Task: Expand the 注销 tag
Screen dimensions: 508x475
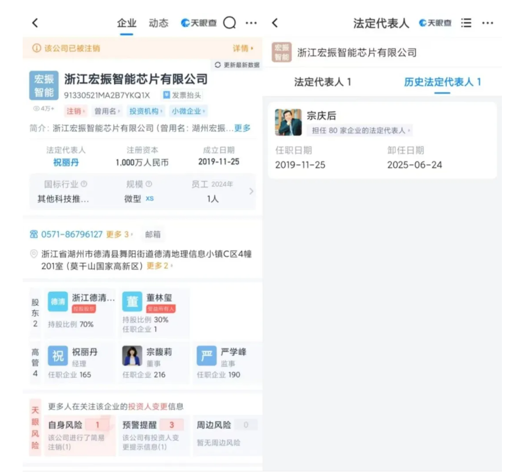Action: tap(76, 111)
